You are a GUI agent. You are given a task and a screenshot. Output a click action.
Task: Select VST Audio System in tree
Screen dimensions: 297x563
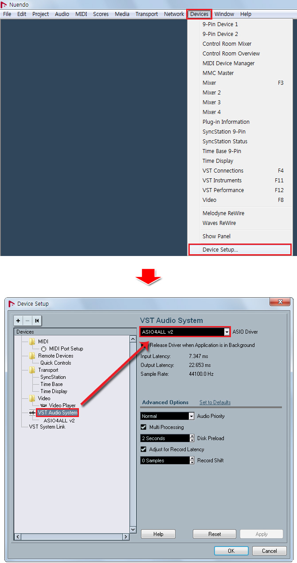pyautogui.click(x=58, y=413)
